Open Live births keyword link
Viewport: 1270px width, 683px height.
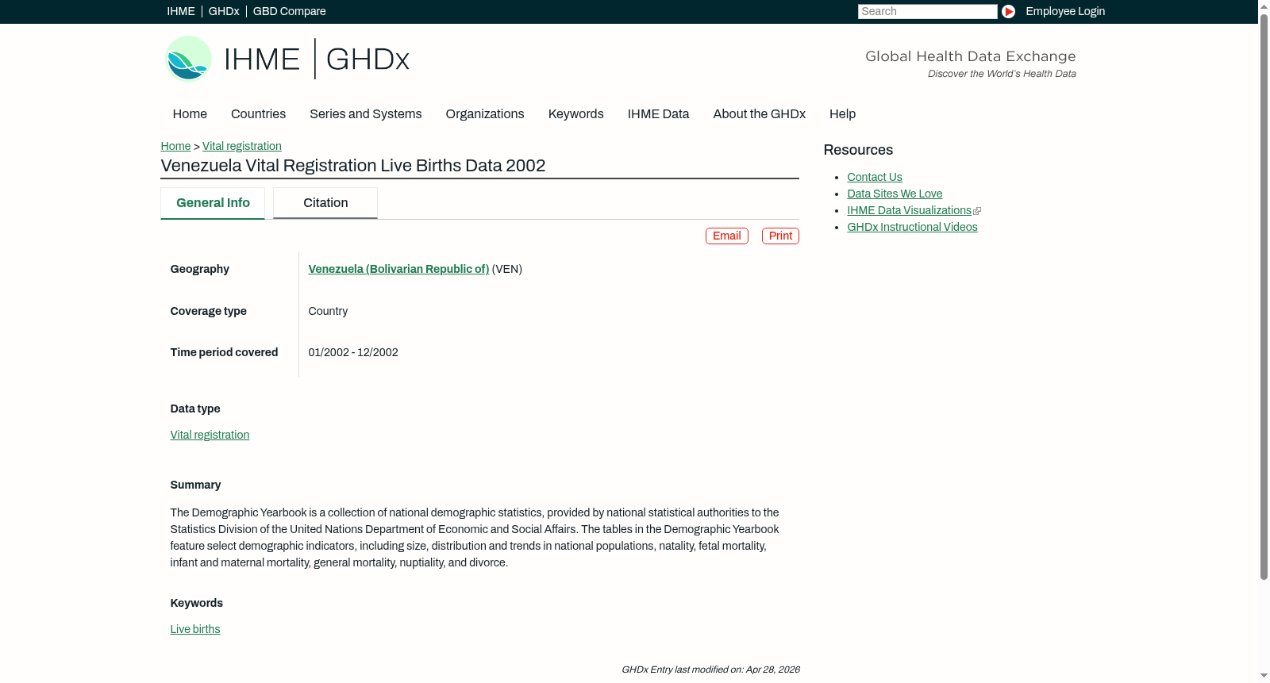[195, 630]
